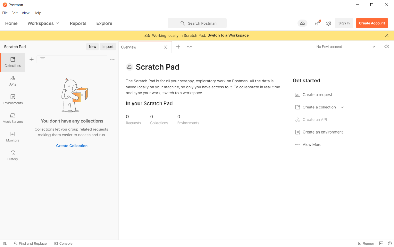394x247 pixels.
Task: Toggle the sidebar visibility
Action: coord(5,243)
